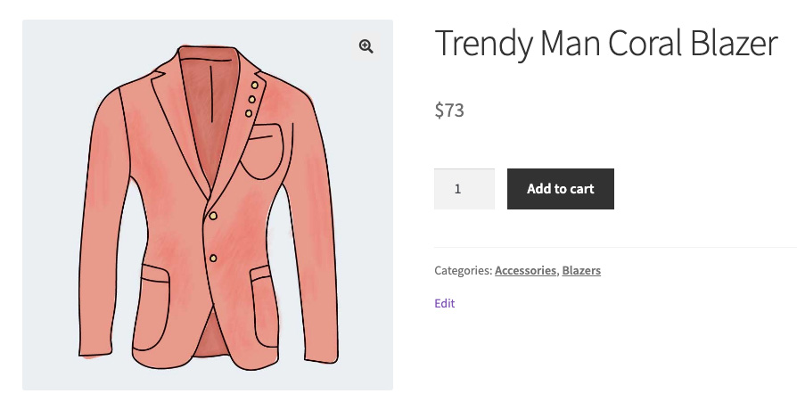Click the three lapel buttons on the blazer
The height and width of the screenshot is (410, 797).
pyautogui.click(x=253, y=98)
